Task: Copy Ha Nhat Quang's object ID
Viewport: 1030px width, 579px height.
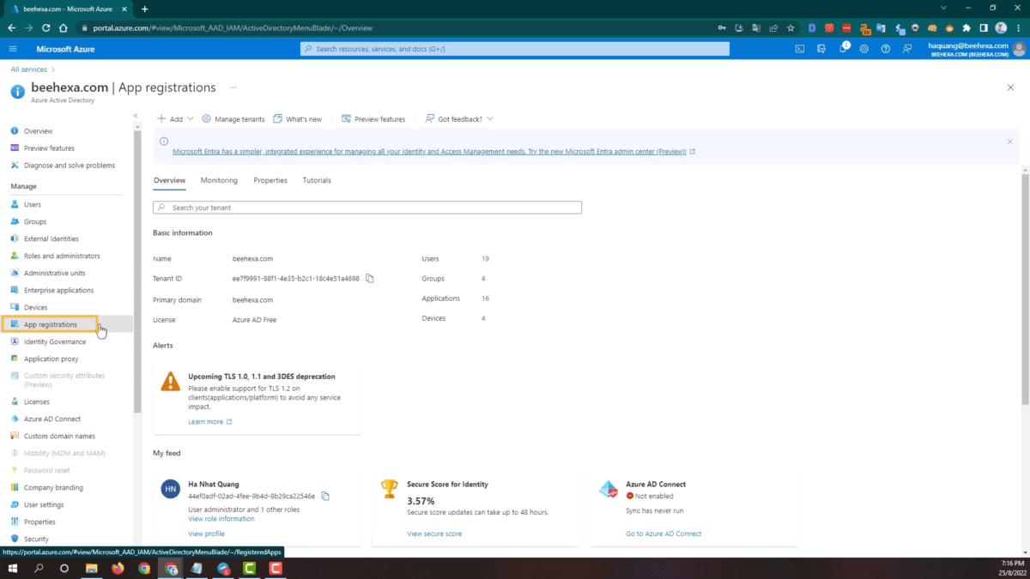Action: pyautogui.click(x=324, y=494)
